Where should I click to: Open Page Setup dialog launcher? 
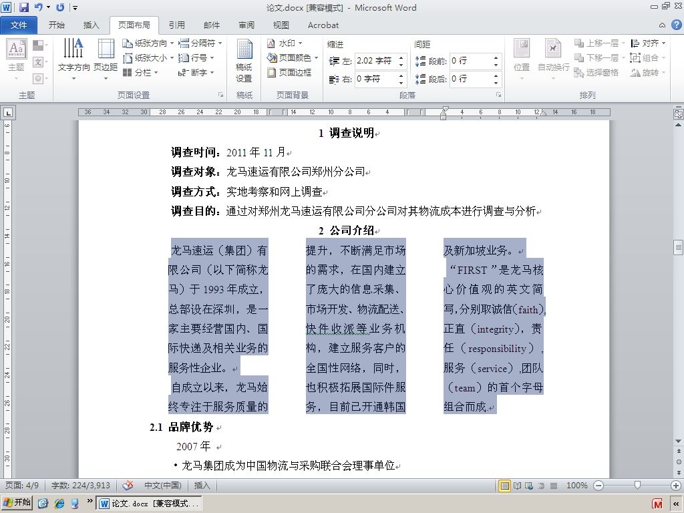220,95
